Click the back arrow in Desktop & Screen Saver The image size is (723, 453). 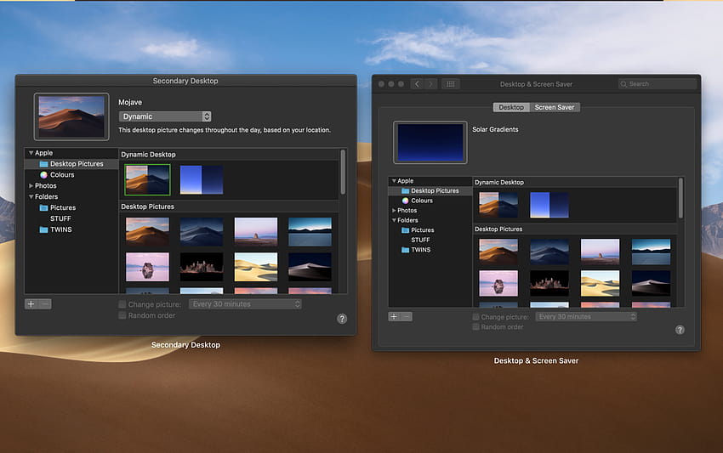tap(418, 84)
